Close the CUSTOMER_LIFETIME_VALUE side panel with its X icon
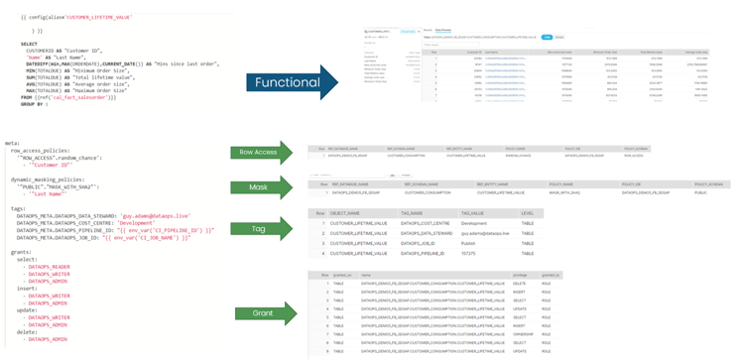The width and height of the screenshot is (735, 364). tap(419, 32)
